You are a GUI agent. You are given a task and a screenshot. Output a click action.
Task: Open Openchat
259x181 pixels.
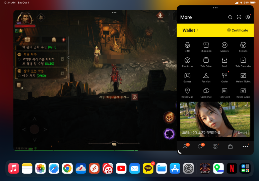(206, 93)
